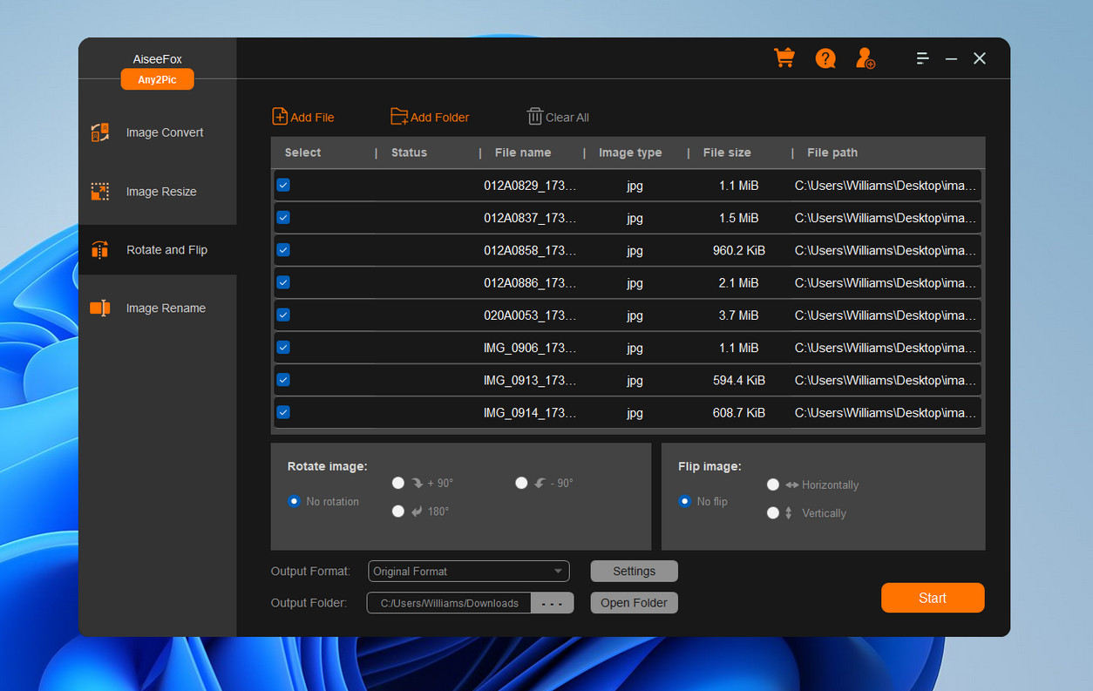Click the File name column header
The height and width of the screenshot is (691, 1093).
point(523,152)
